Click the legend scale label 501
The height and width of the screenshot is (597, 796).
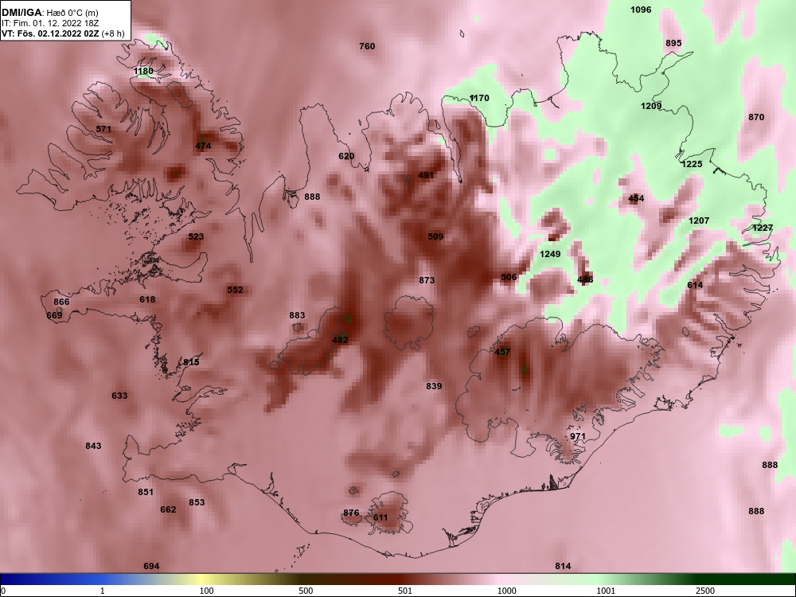(x=405, y=591)
